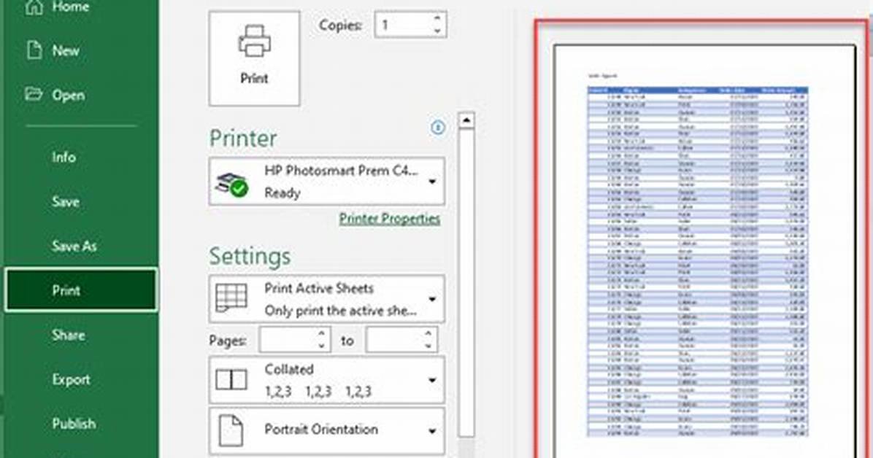Click the Collated pages icon
Image resolution: width=873 pixels, height=458 pixels.
[231, 380]
